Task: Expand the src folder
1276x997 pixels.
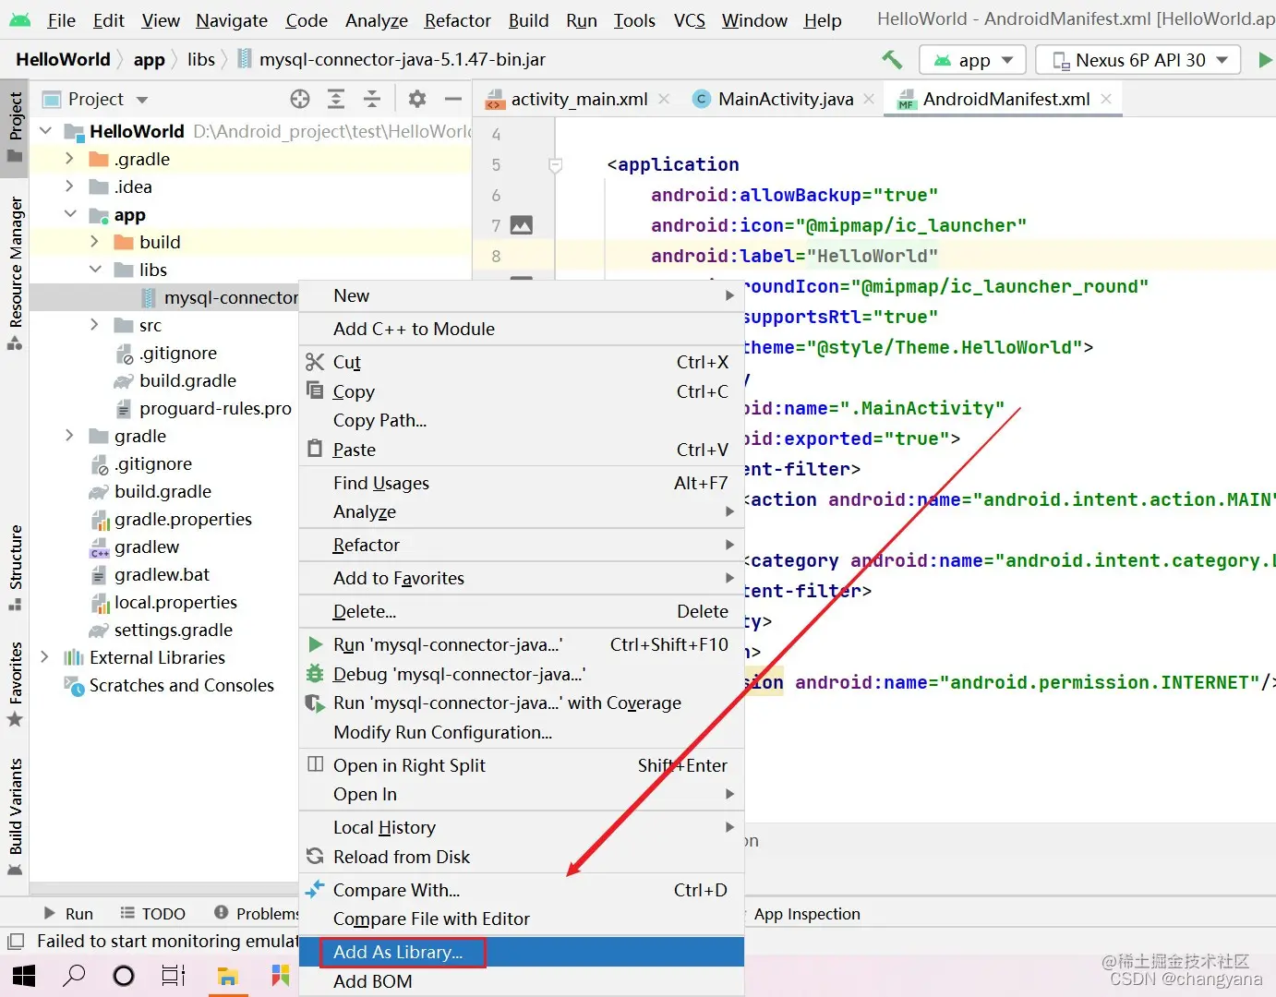Action: [94, 325]
